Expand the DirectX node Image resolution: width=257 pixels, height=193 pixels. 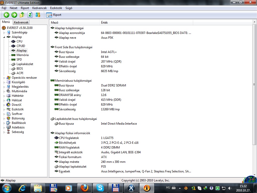pos(4,105)
